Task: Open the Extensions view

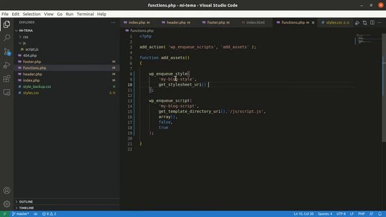Action: [x=7, y=79]
